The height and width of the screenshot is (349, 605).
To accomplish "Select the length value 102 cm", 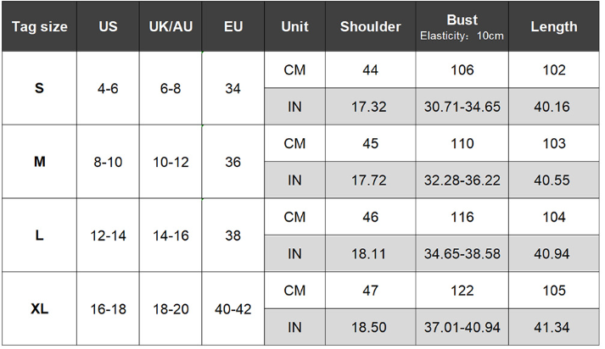I will pos(553,70).
